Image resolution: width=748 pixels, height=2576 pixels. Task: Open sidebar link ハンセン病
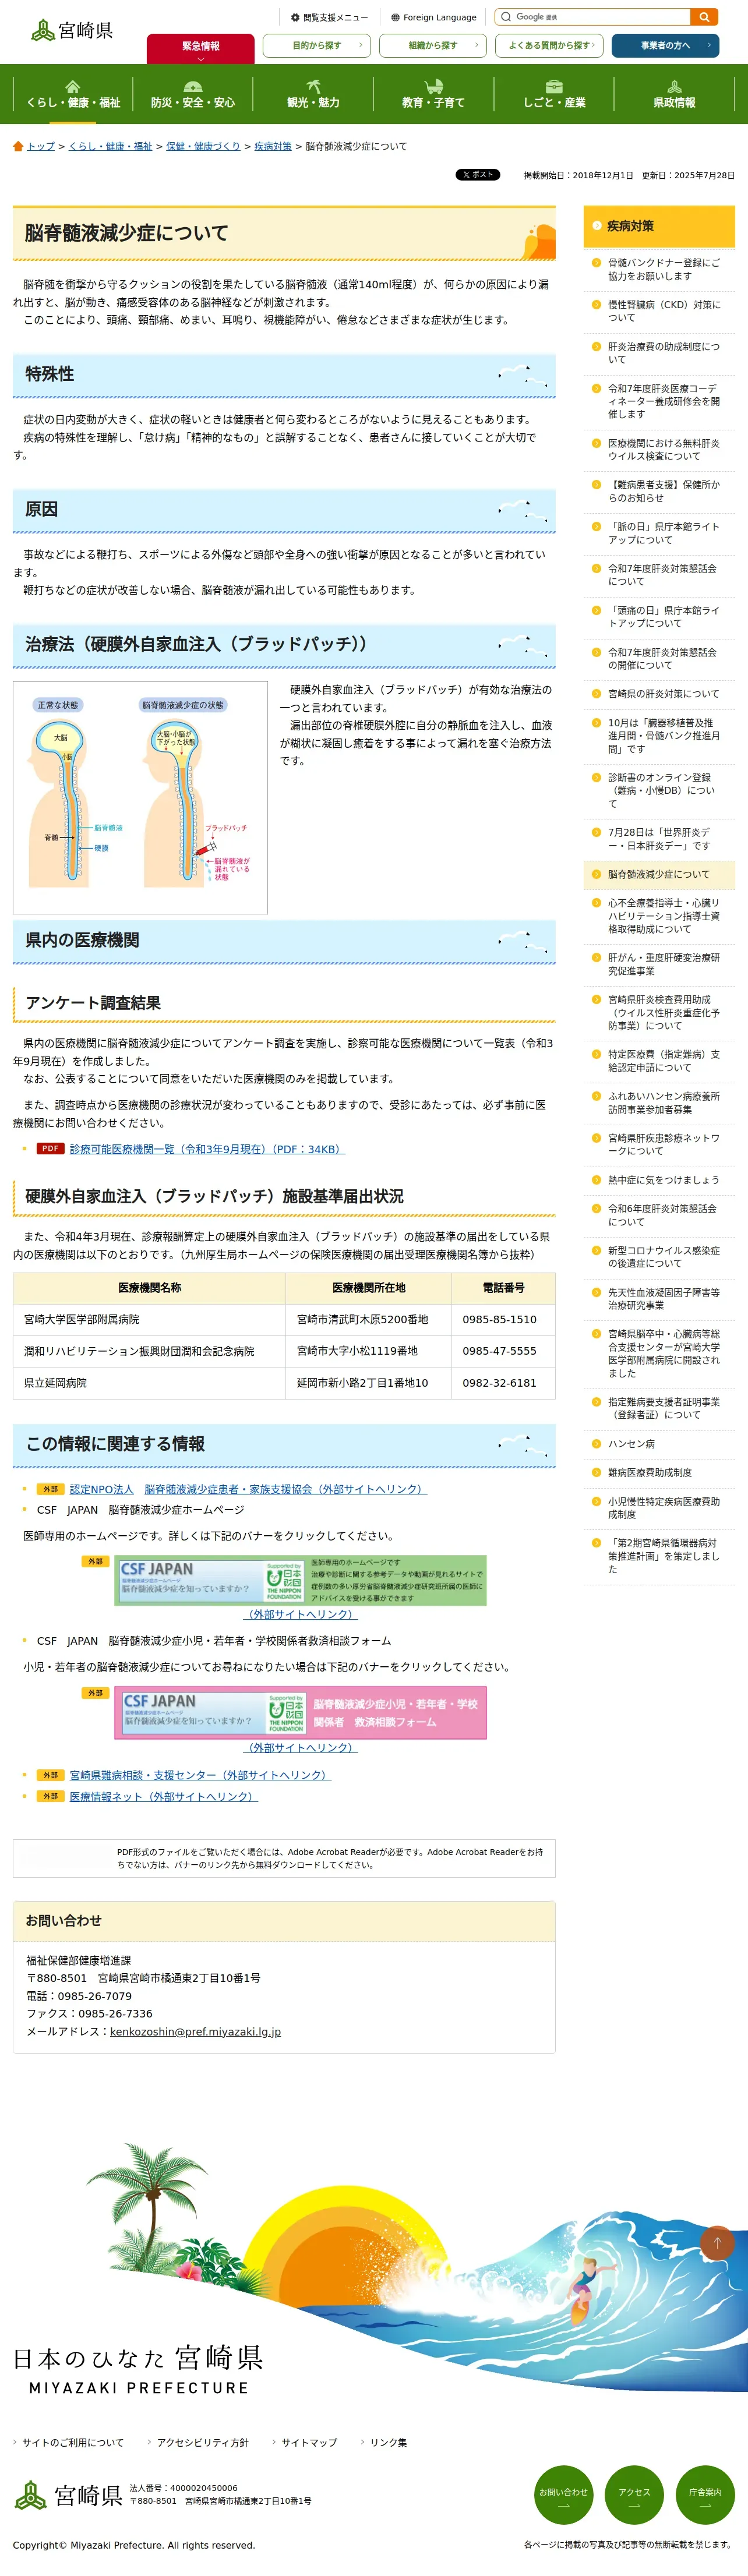[631, 1444]
